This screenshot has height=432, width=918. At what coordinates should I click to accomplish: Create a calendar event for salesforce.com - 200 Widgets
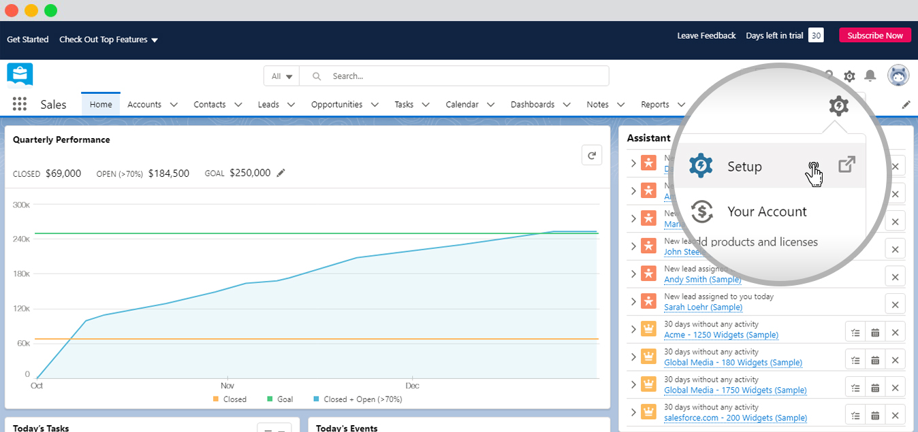[x=875, y=415]
